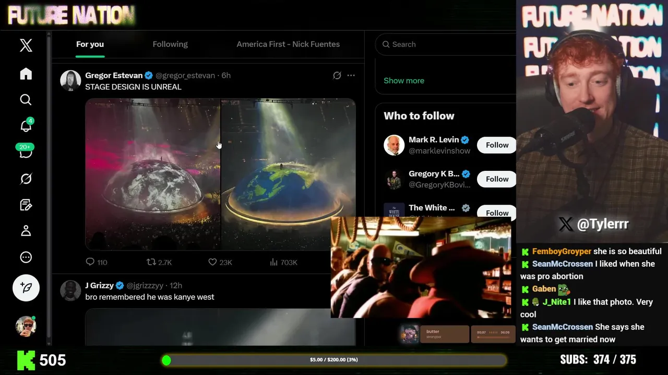
Task: Click the green Kick logo by 505
Action: pos(26,360)
